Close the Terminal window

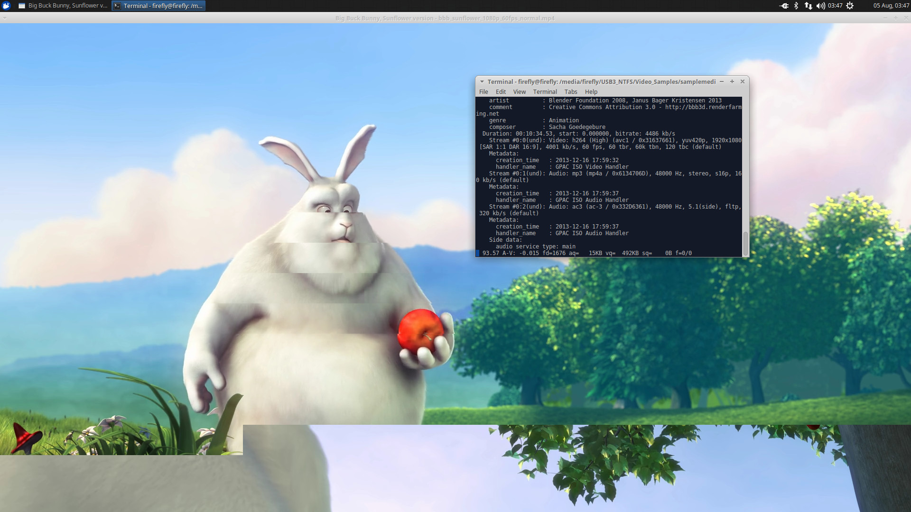(743, 82)
